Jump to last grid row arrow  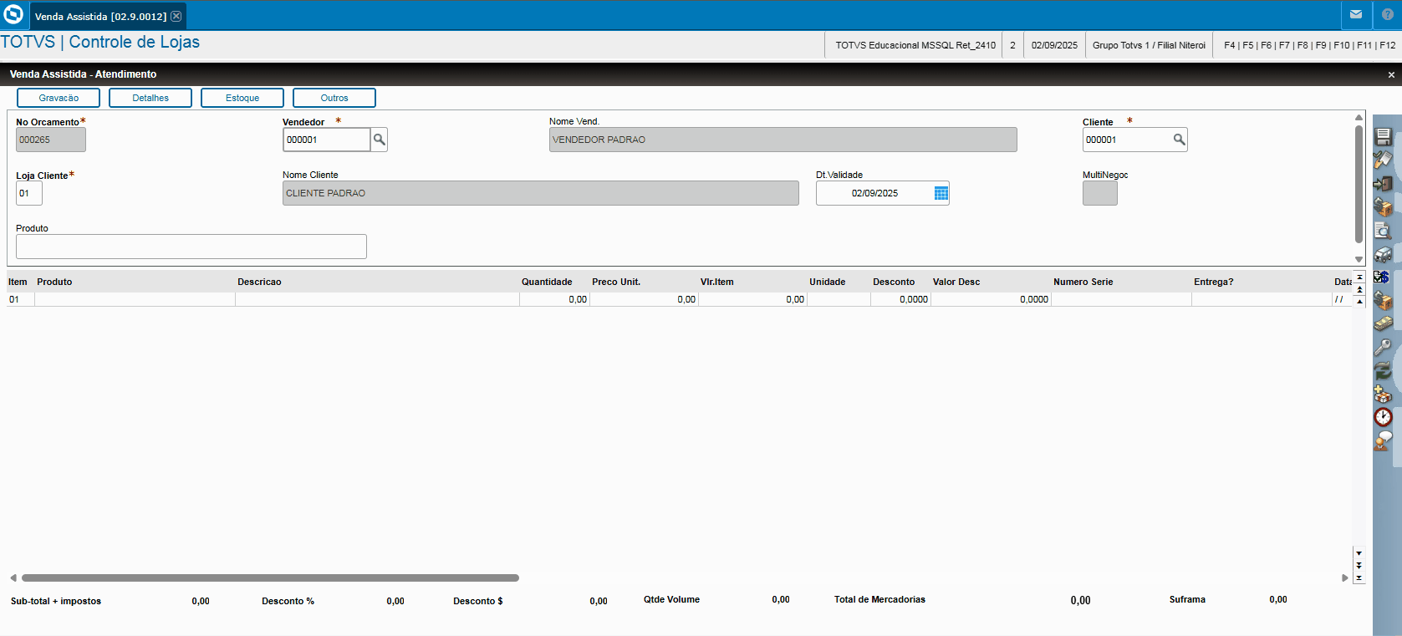click(x=1359, y=577)
